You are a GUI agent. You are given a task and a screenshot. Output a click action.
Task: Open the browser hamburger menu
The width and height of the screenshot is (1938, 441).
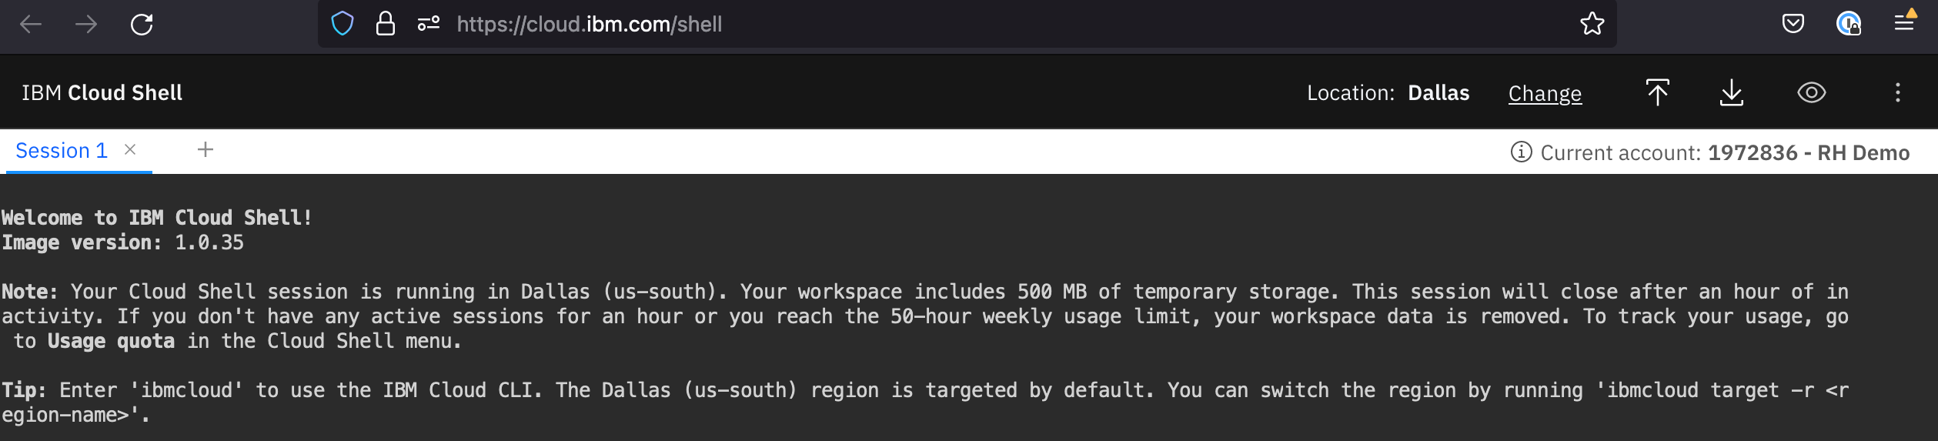tap(1904, 24)
